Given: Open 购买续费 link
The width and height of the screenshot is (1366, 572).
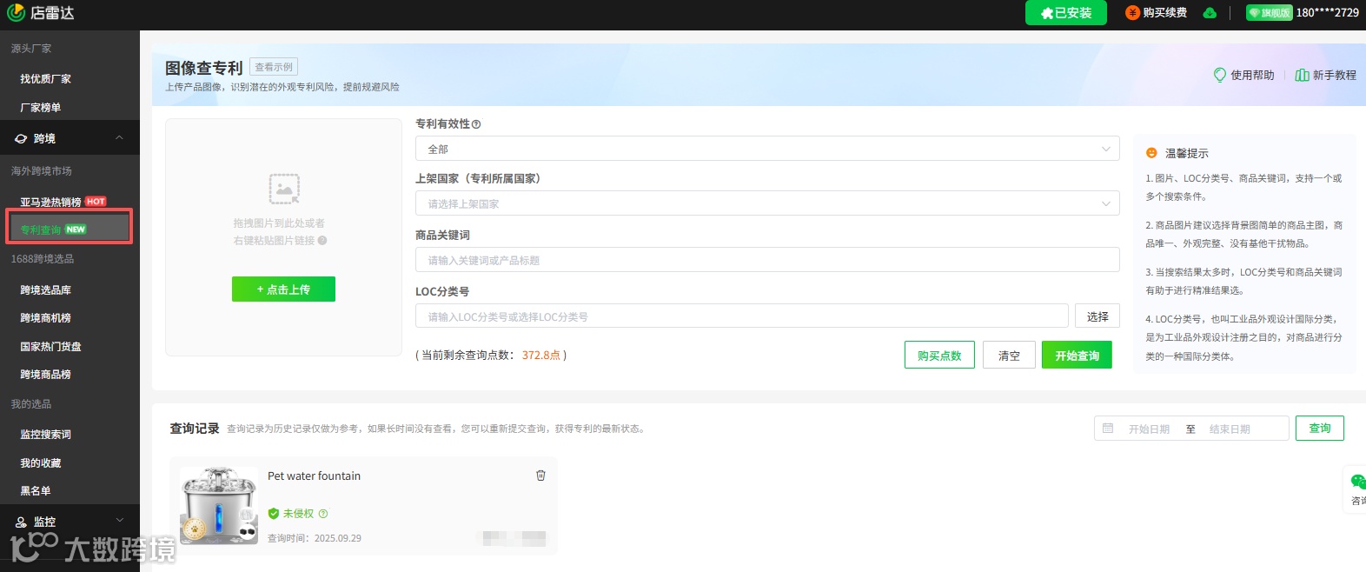Looking at the screenshot, I should 1157,13.
